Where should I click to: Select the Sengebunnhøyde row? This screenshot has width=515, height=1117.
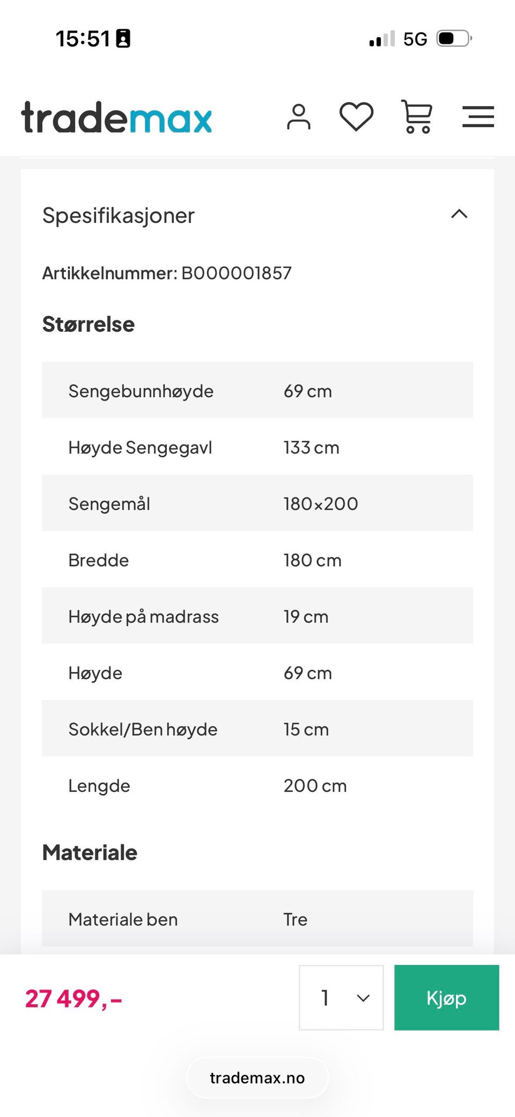[x=257, y=390]
